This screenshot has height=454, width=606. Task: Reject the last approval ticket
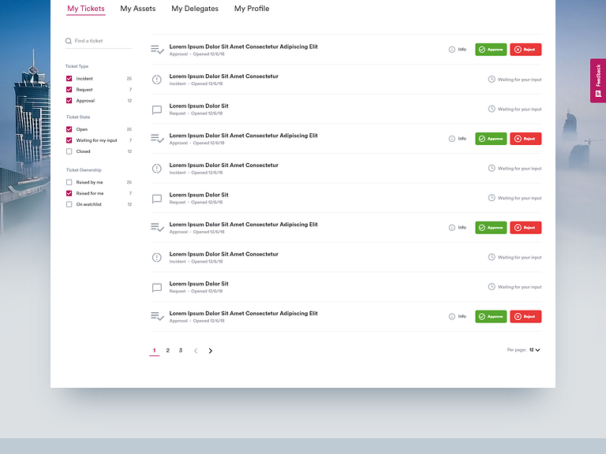(x=526, y=317)
